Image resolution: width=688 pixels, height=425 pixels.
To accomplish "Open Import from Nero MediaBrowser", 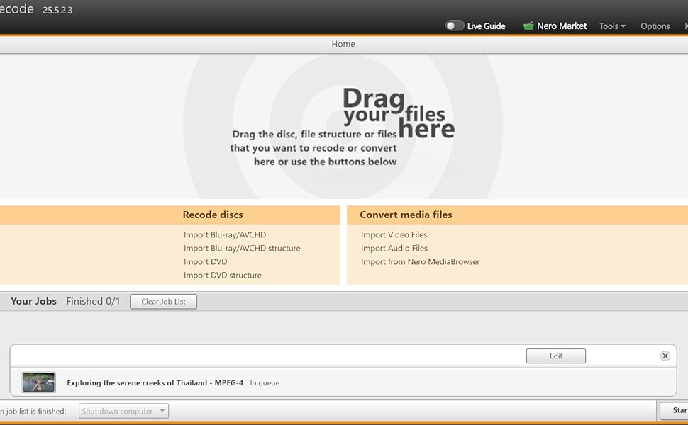I will tap(420, 262).
